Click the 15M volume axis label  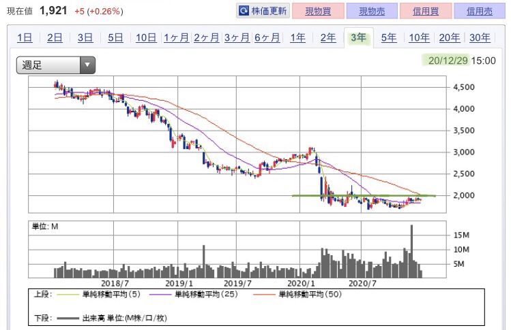pos(461,235)
